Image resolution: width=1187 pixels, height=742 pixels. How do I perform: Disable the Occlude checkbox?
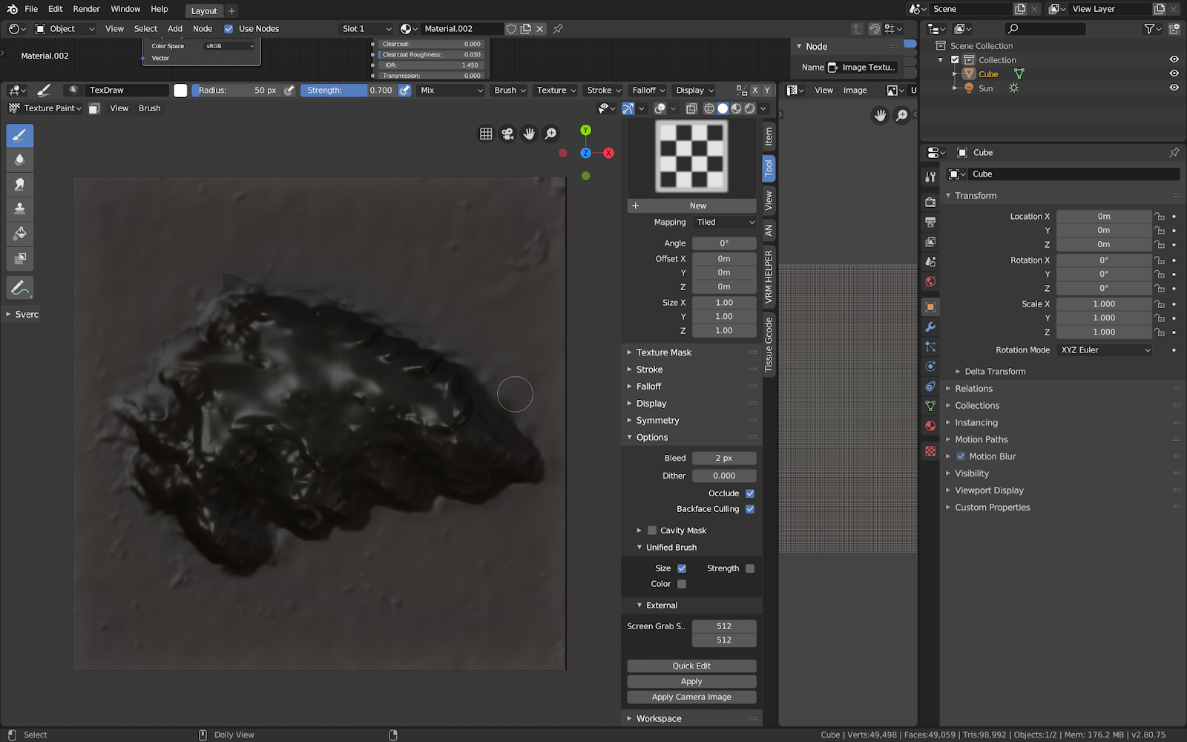pyautogui.click(x=750, y=493)
